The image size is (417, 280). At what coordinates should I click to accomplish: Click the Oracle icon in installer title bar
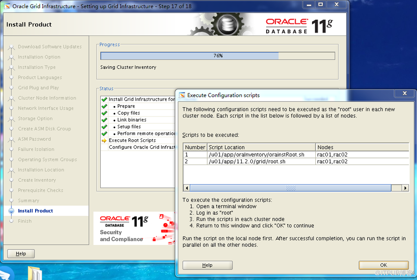(7, 6)
